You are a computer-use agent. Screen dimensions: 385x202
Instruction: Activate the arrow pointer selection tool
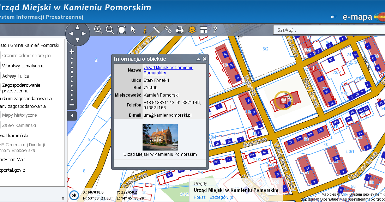[x=133, y=30]
